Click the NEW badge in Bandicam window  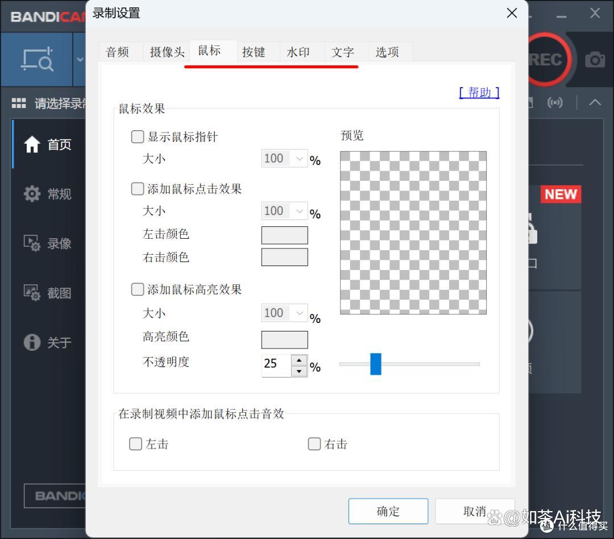coord(561,194)
